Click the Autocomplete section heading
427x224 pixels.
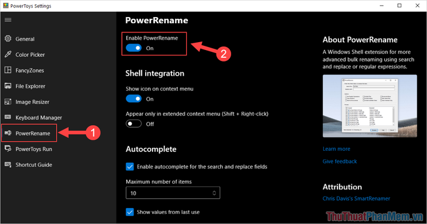click(x=151, y=149)
